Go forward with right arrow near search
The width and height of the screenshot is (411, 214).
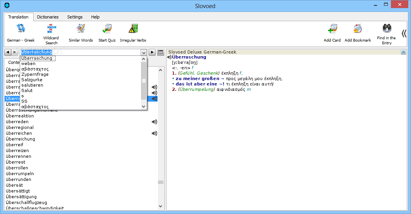click(15, 52)
